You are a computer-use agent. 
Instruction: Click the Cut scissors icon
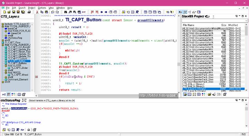click(x=37, y=12)
